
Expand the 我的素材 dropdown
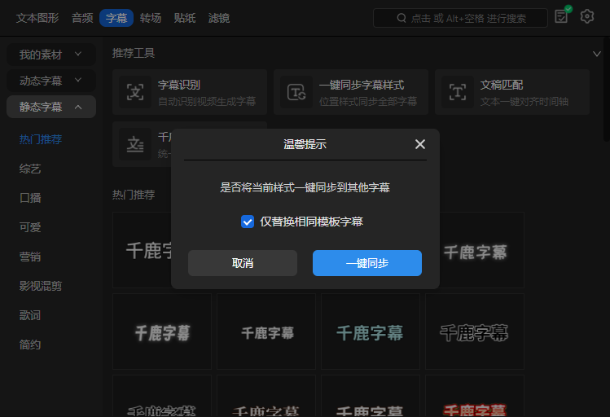[51, 55]
